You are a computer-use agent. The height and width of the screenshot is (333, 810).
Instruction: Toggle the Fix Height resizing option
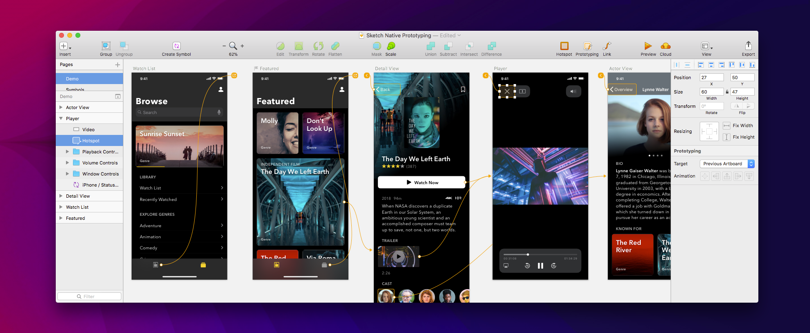tap(726, 137)
